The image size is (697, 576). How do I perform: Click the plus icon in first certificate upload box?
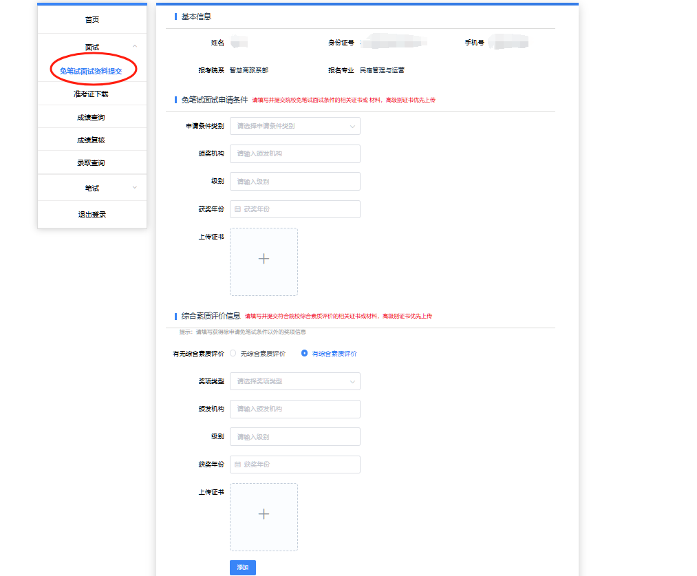264,259
